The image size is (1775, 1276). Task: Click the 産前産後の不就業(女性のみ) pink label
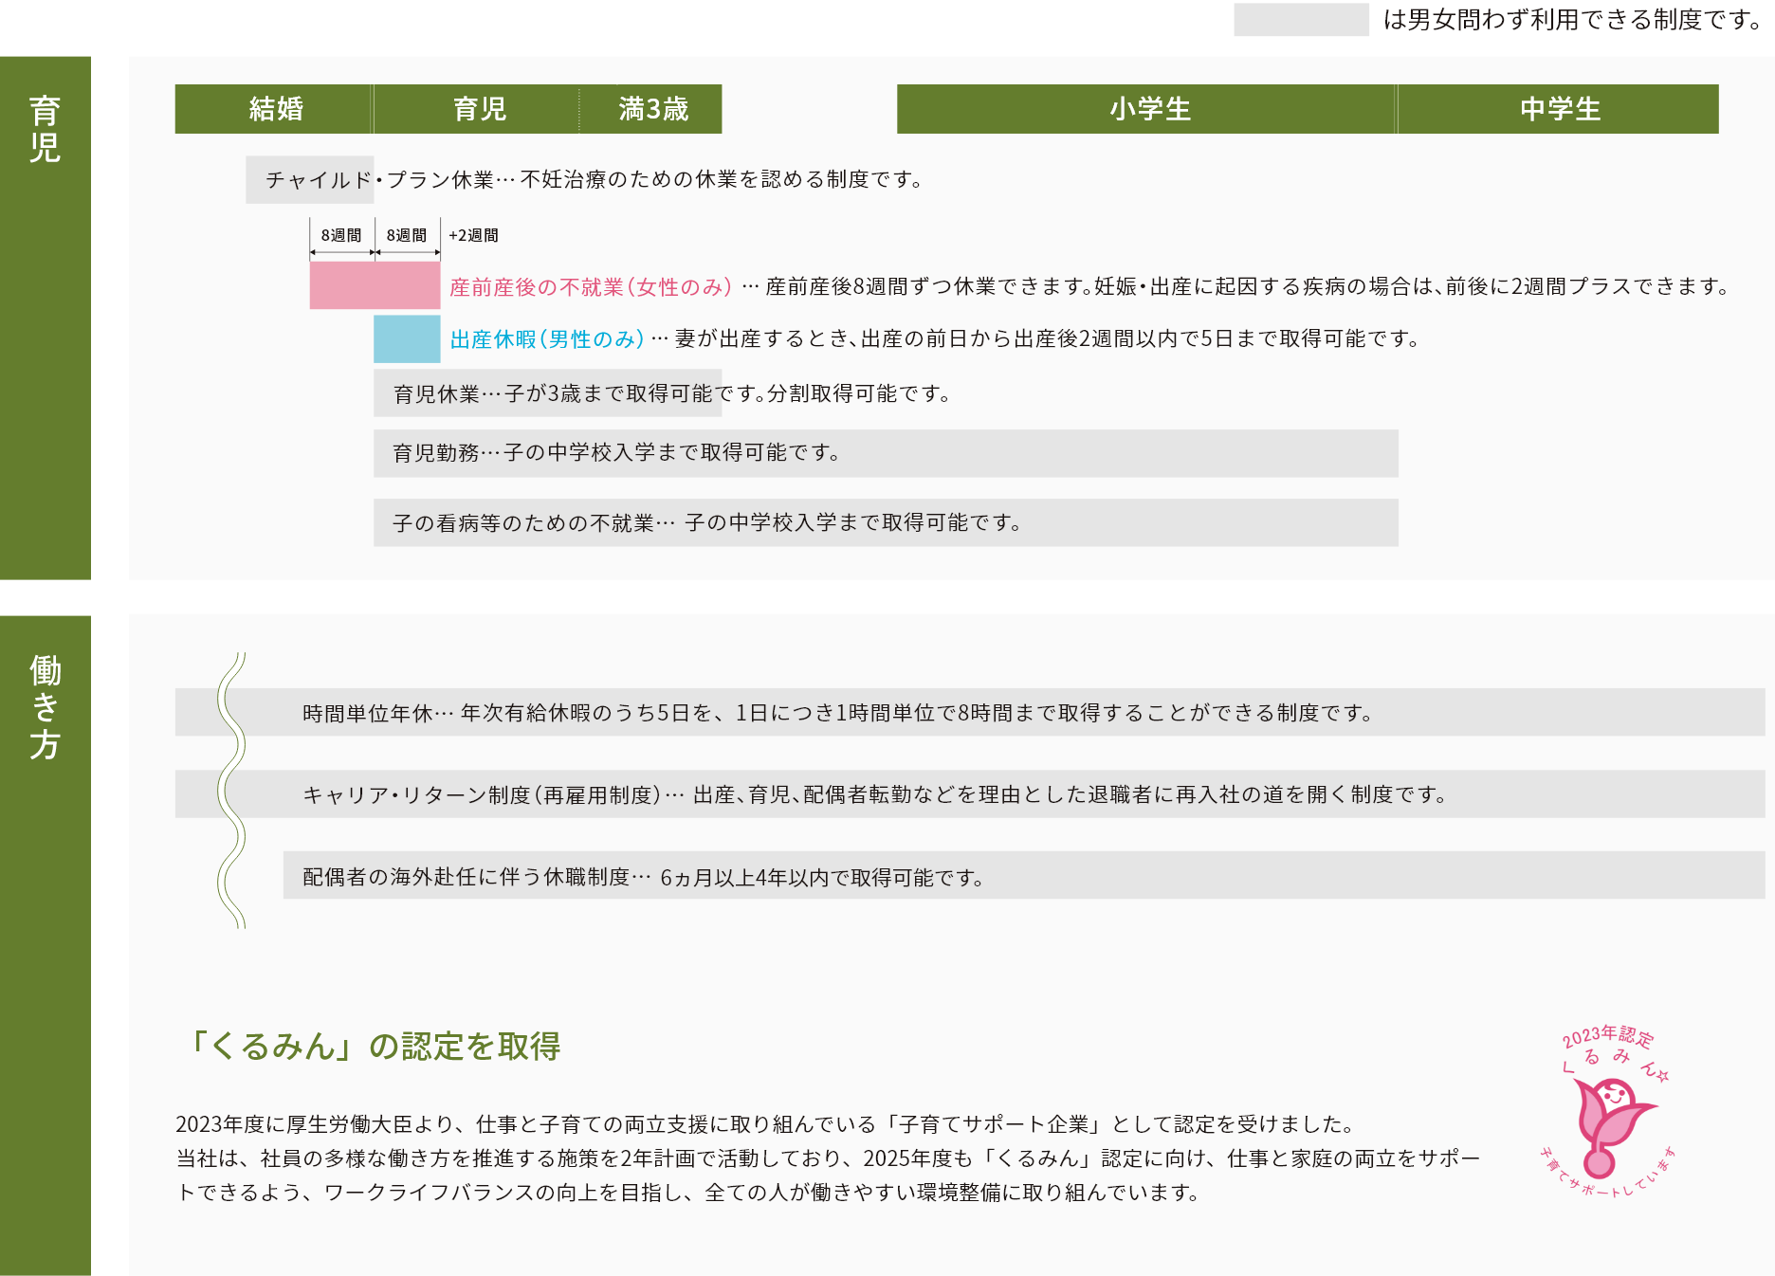[590, 287]
